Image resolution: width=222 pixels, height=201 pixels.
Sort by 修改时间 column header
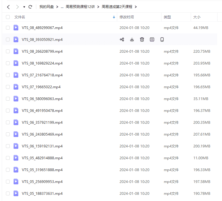click(x=127, y=17)
